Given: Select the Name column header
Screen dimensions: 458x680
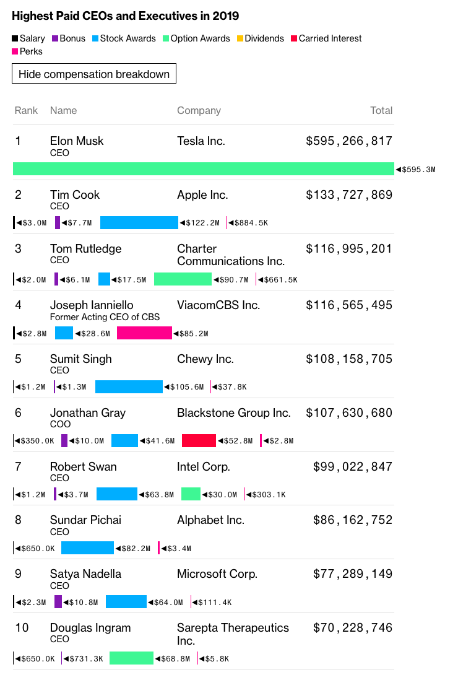Looking at the screenshot, I should pyautogui.click(x=63, y=111).
